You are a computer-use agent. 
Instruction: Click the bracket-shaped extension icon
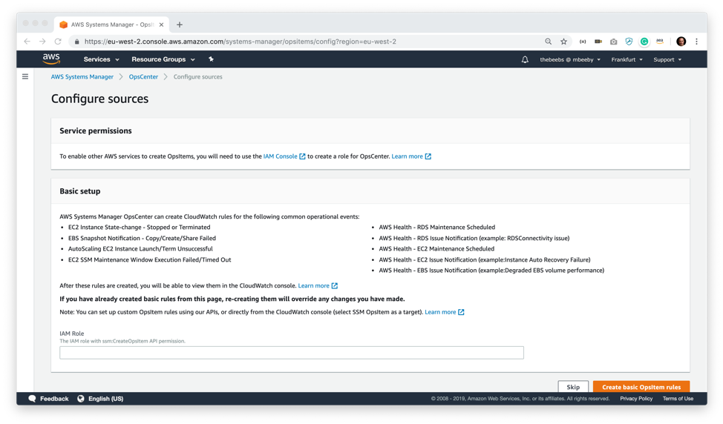pos(583,42)
